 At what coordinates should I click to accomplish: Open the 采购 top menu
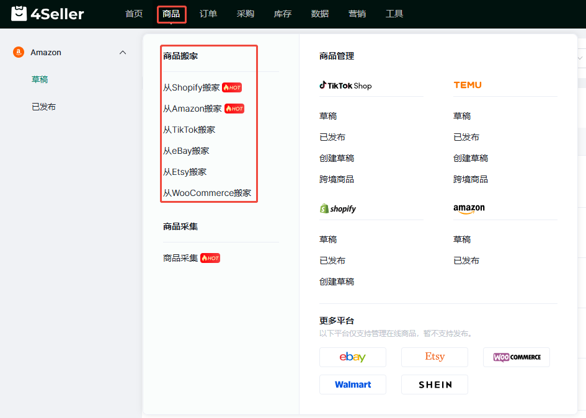[246, 14]
